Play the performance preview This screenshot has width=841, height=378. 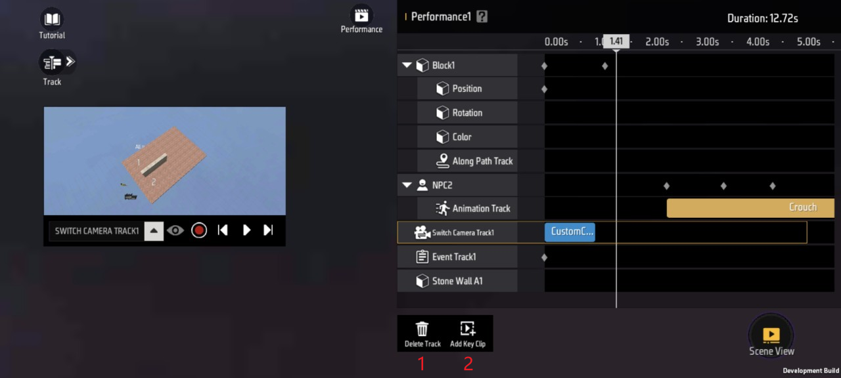tap(246, 230)
